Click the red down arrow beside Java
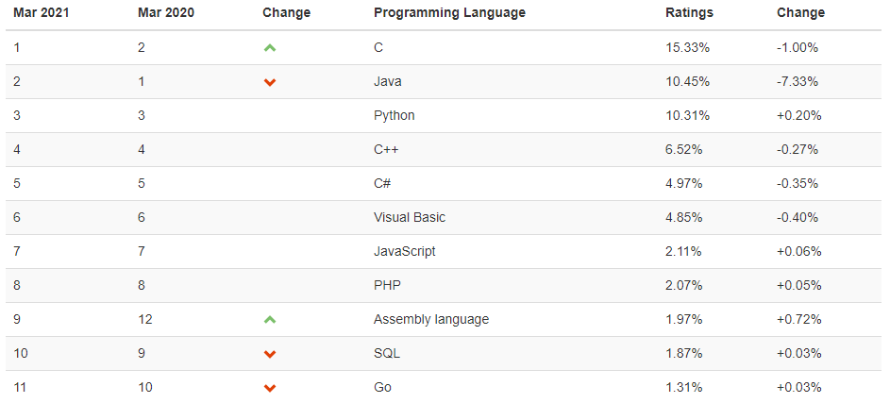The height and width of the screenshot is (403, 890). coord(270,82)
